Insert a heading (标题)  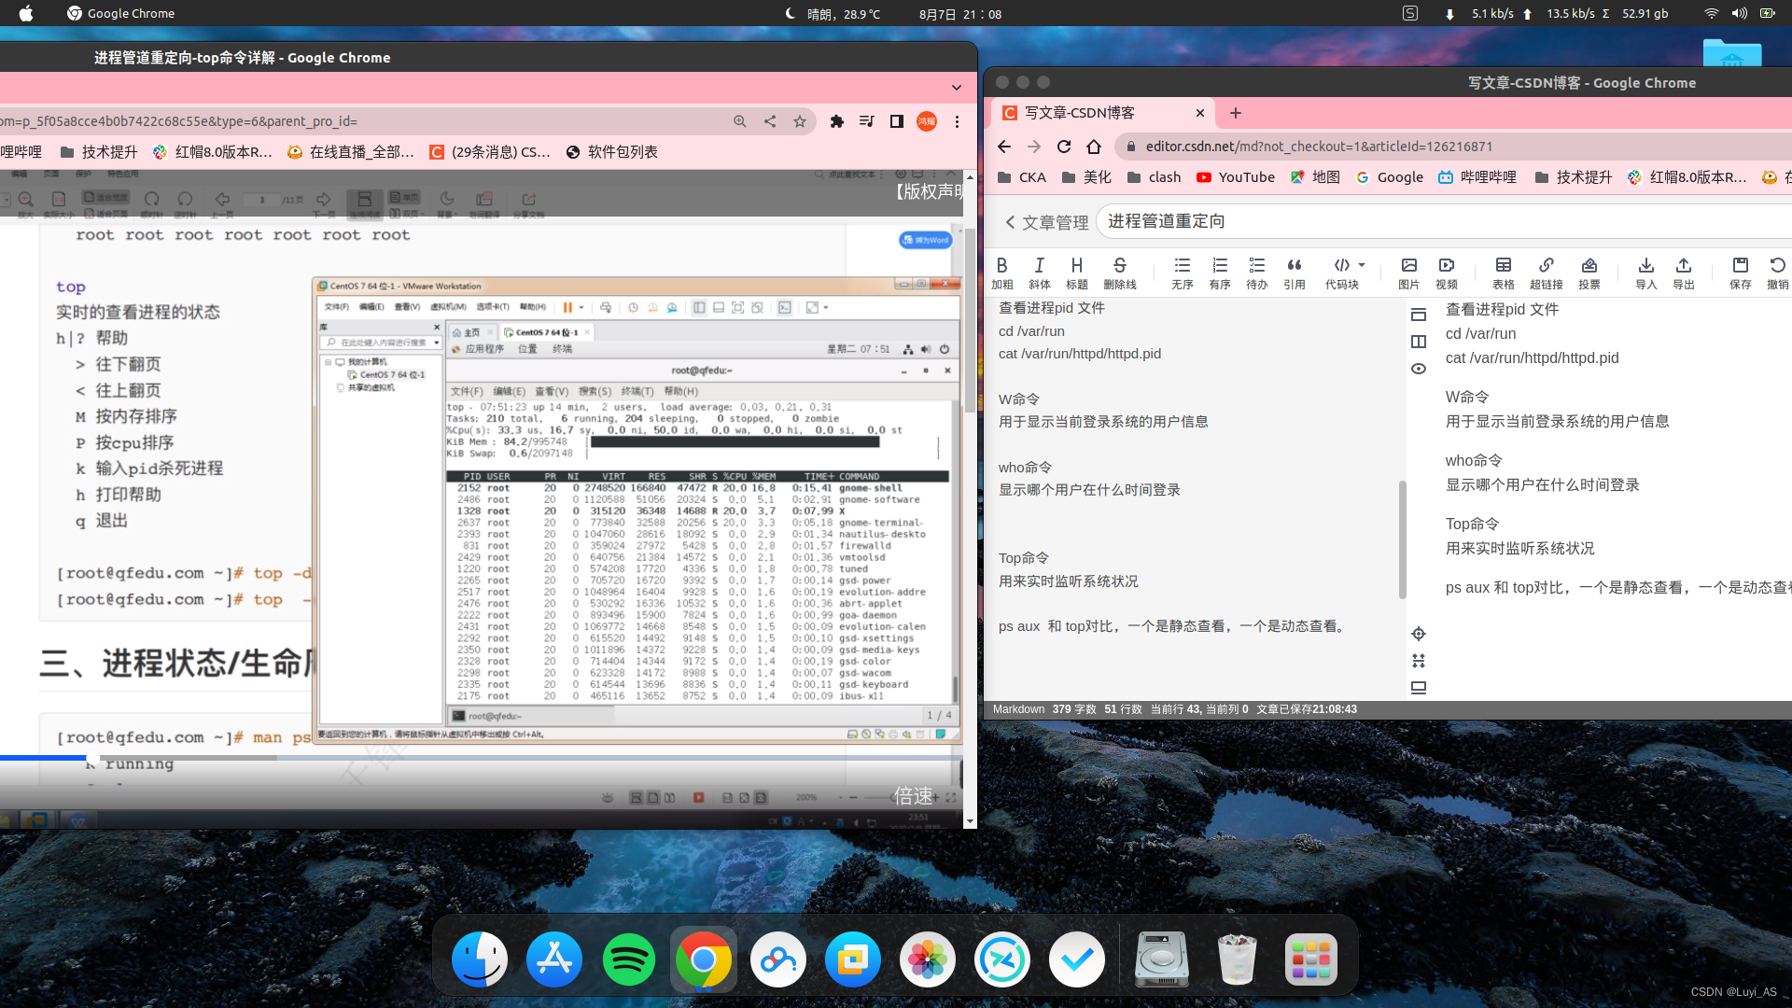1077,273
